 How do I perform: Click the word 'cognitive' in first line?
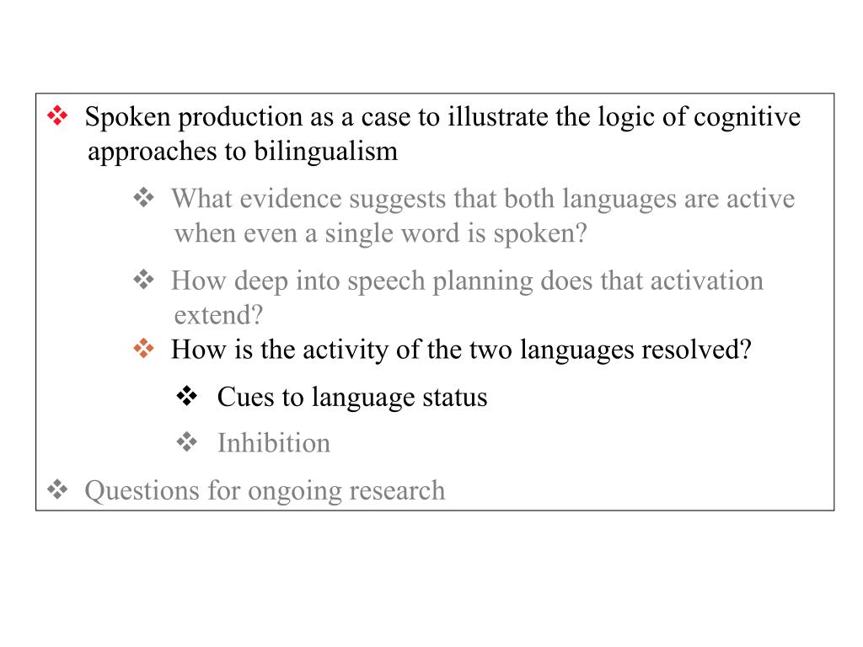tap(747, 117)
